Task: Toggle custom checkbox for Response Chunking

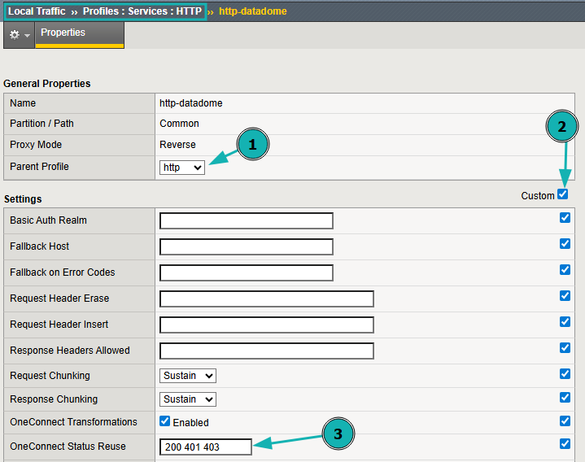Action: 565,398
